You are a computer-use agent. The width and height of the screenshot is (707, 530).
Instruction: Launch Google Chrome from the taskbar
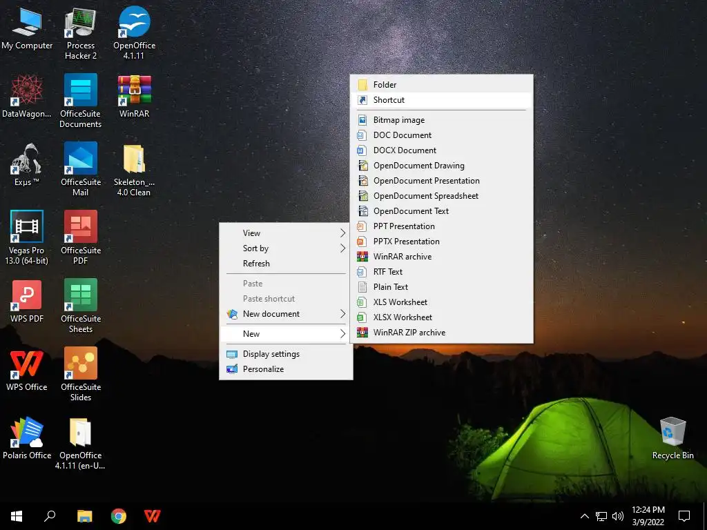(x=119, y=516)
